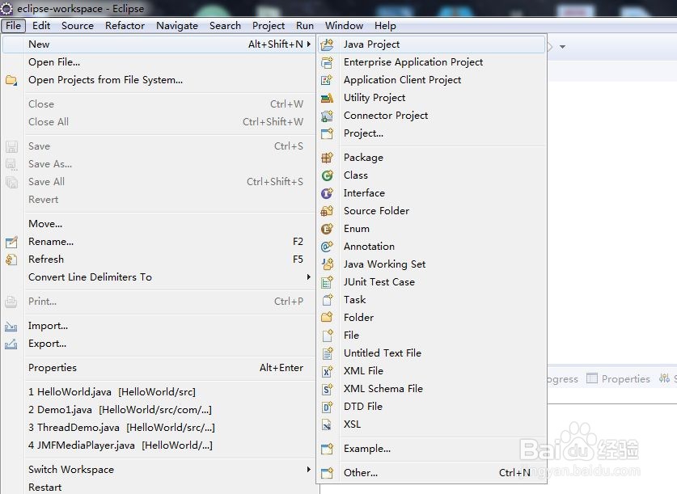Click the Open Projects from File System icon

click(11, 80)
